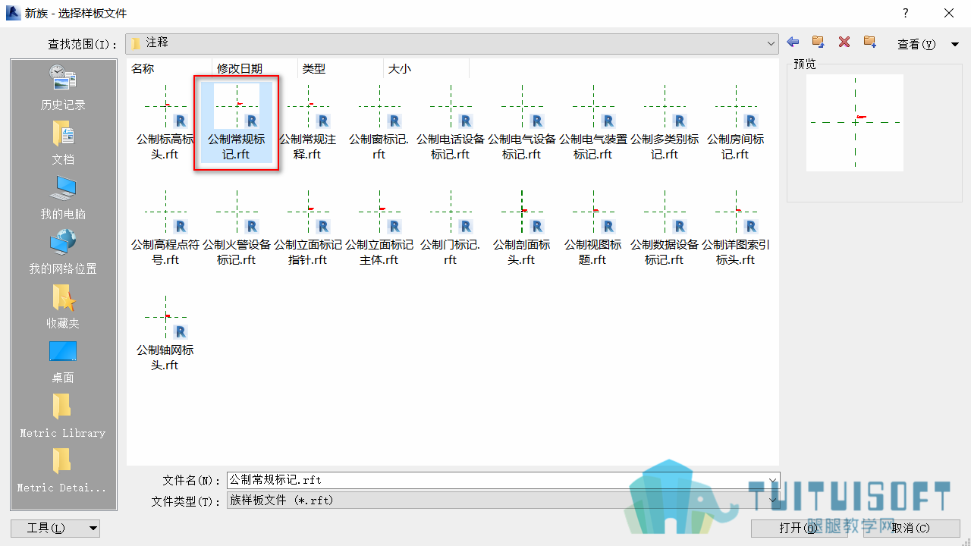Click the red X delete icon
The image size is (971, 546).
(844, 42)
